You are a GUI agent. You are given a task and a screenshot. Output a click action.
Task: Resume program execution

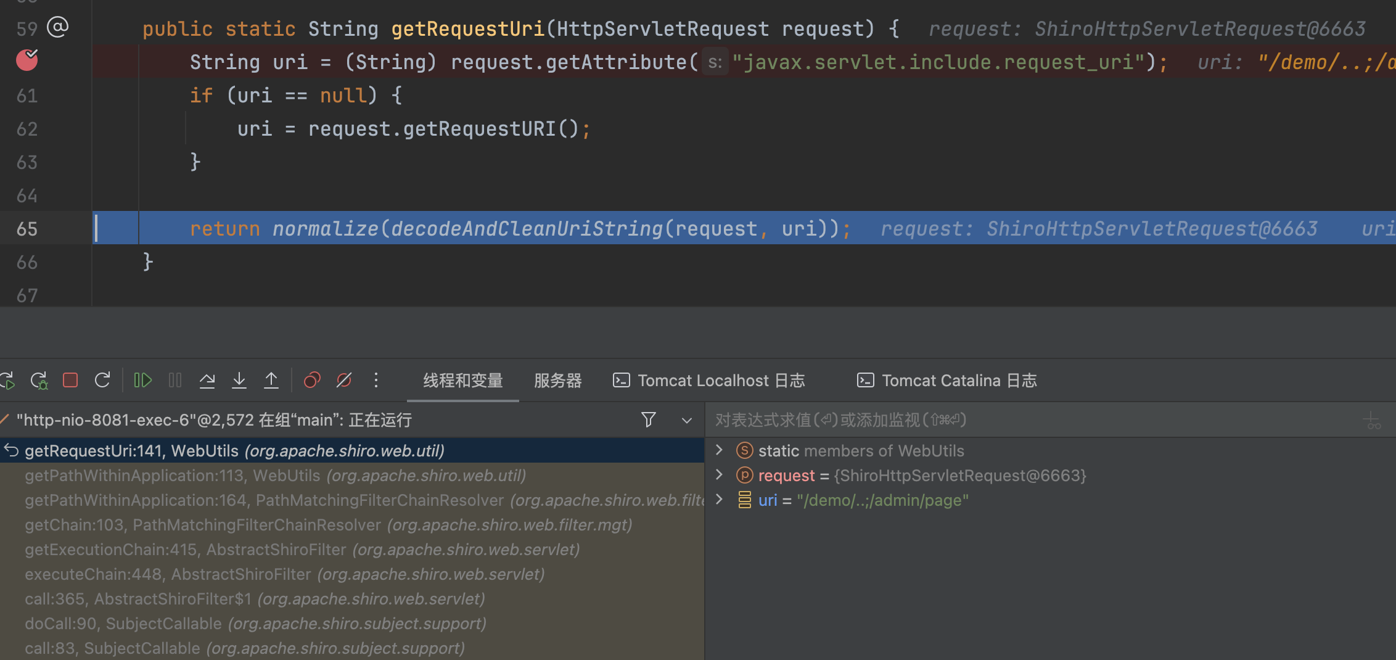pyautogui.click(x=142, y=380)
